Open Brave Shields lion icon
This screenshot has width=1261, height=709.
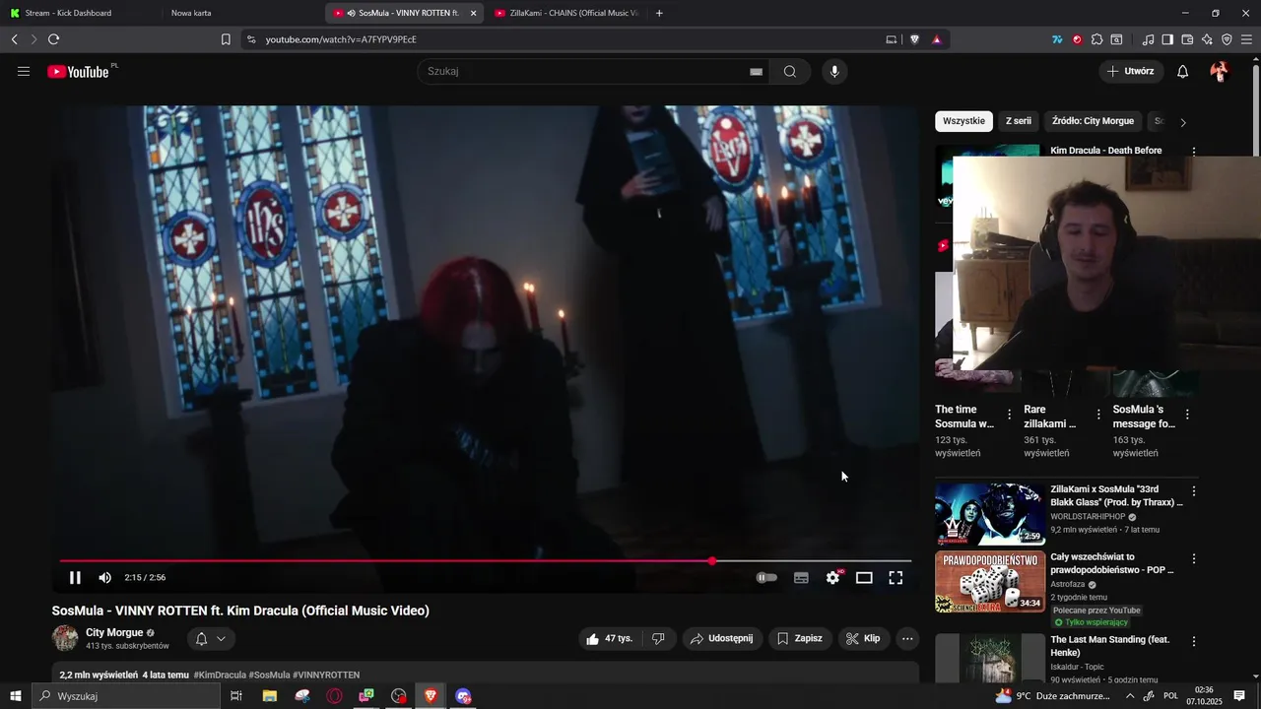[914, 39]
